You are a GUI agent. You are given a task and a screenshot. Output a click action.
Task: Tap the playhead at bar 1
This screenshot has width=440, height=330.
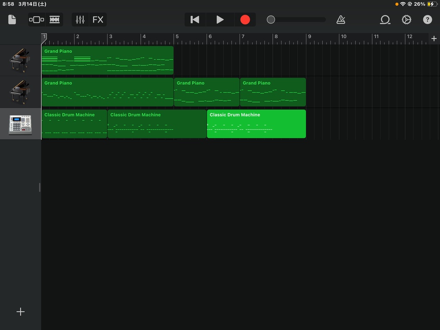tap(44, 38)
